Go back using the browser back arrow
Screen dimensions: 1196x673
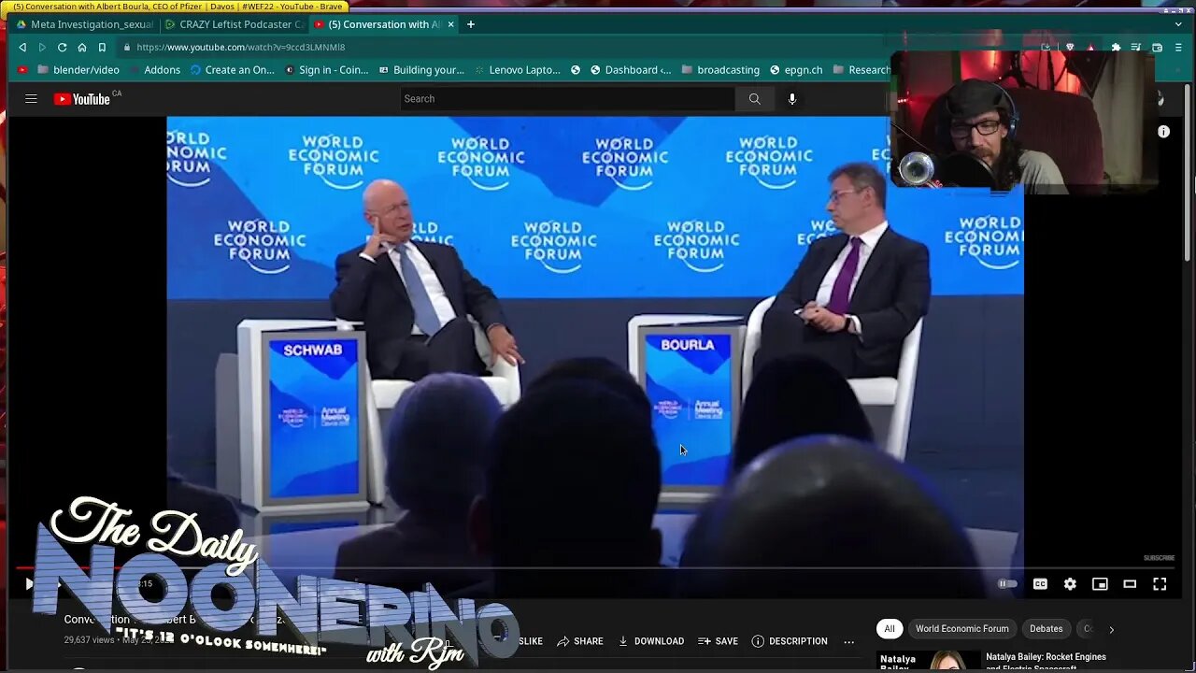22,47
